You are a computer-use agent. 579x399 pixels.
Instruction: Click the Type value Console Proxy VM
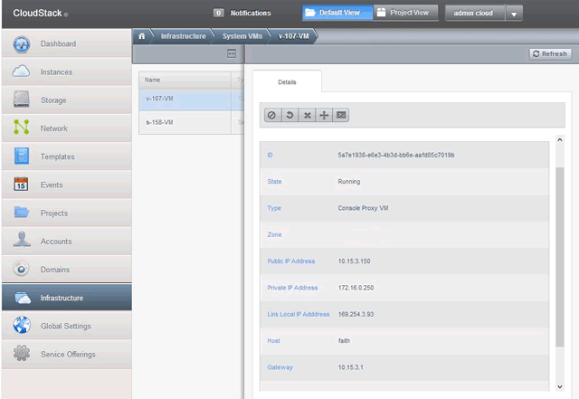coord(363,208)
